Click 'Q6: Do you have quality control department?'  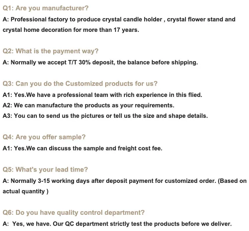74,212
